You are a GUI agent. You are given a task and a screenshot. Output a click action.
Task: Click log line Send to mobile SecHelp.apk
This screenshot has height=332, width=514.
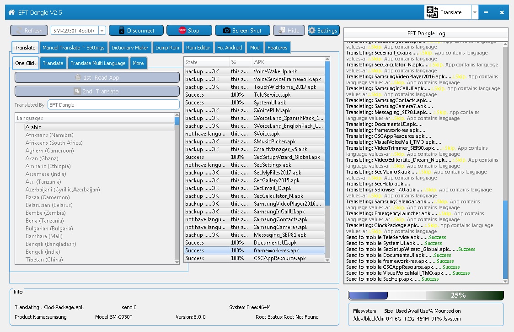coord(392,279)
